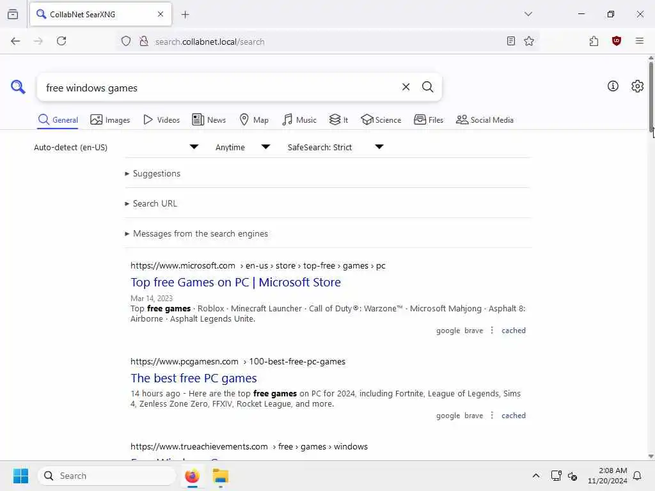Image resolution: width=655 pixels, height=491 pixels.
Task: Click the SearXNG magnifier logo beside search box
Action: 18,87
